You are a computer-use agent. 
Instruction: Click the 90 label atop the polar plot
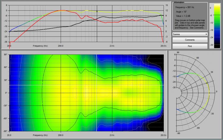point(178,52)
